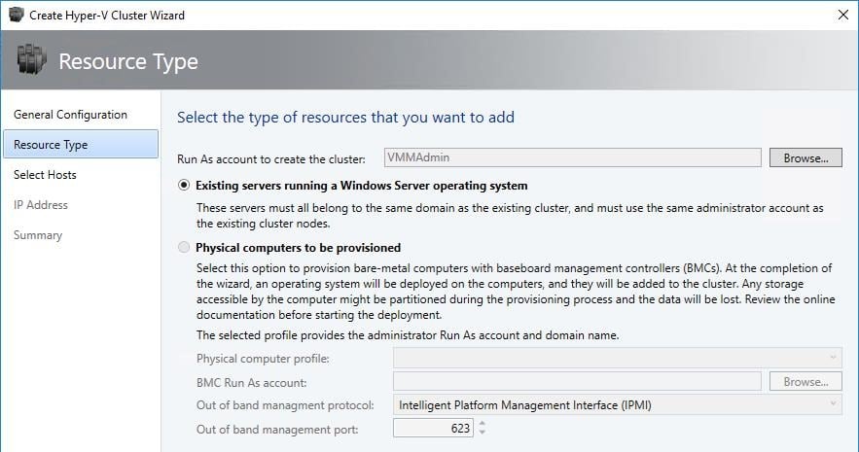Screen dimensions: 859x452
Task: Increase the out of band management port
Action: (x=483, y=423)
